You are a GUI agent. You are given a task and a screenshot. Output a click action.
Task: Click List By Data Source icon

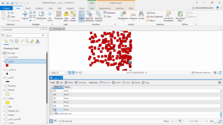(x=11, y=41)
